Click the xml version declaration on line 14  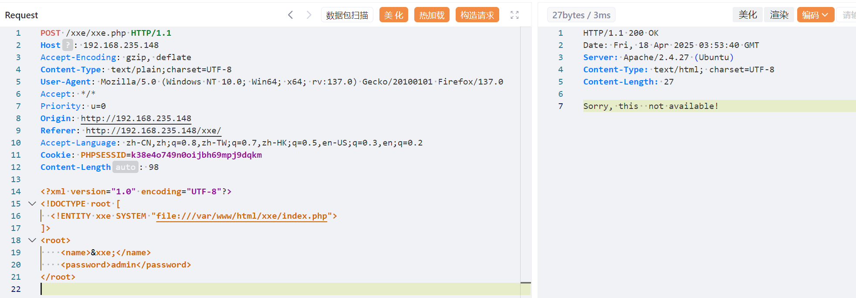click(x=136, y=192)
